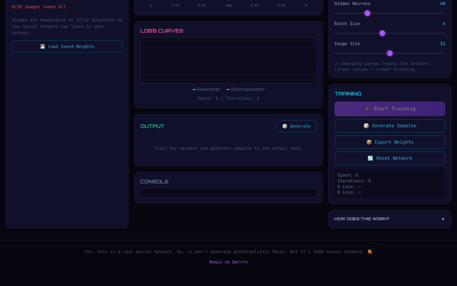Click the disclosure arrow on How Does This Work
Screen dimensions: 457x286
[x=443, y=219]
